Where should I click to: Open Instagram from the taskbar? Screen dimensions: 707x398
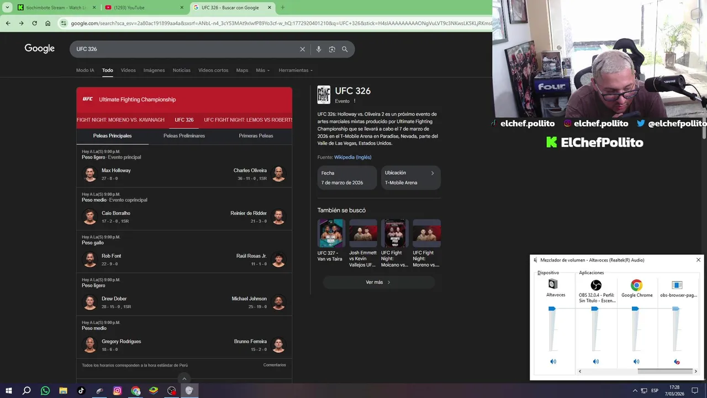[x=117, y=391]
